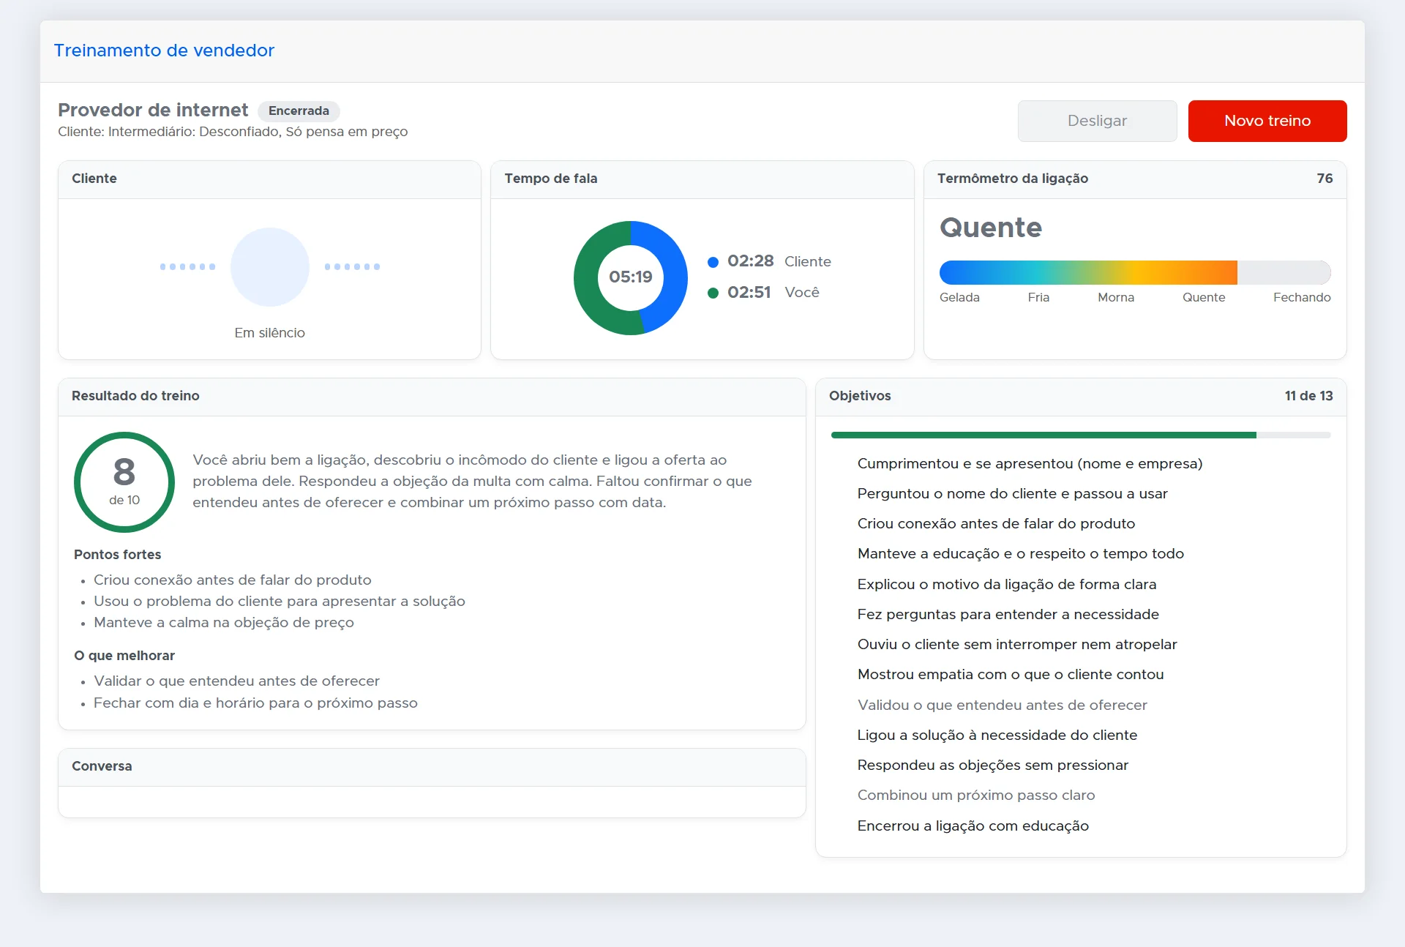The image size is (1405, 947).
Task: Click the 8 de 10 score circle
Action: click(x=124, y=482)
